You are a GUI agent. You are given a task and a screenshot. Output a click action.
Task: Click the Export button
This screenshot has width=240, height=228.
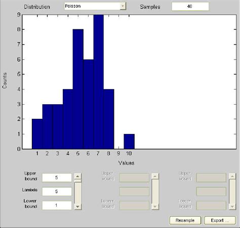pyautogui.click(x=220, y=220)
